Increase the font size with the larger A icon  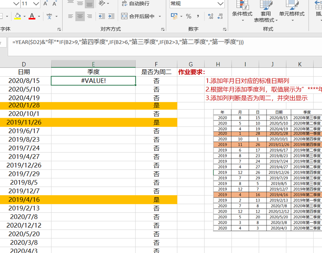(x=46, y=3)
